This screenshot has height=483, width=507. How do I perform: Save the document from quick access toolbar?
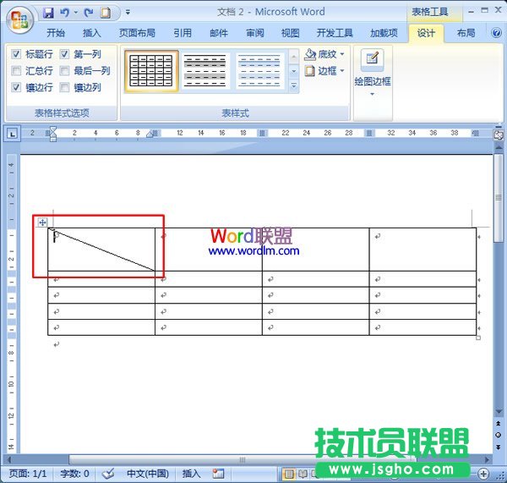point(48,13)
